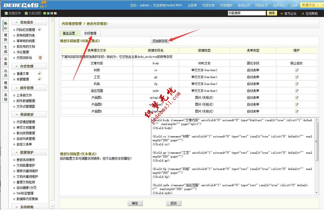
Task: Click the edit icon for the 产品图2 field
Action: (297, 104)
